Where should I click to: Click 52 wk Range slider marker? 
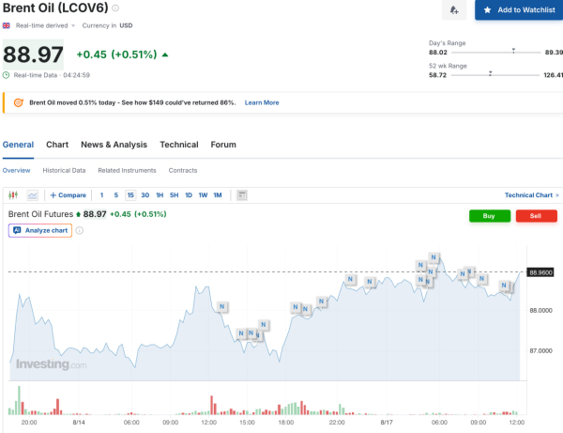(x=490, y=73)
